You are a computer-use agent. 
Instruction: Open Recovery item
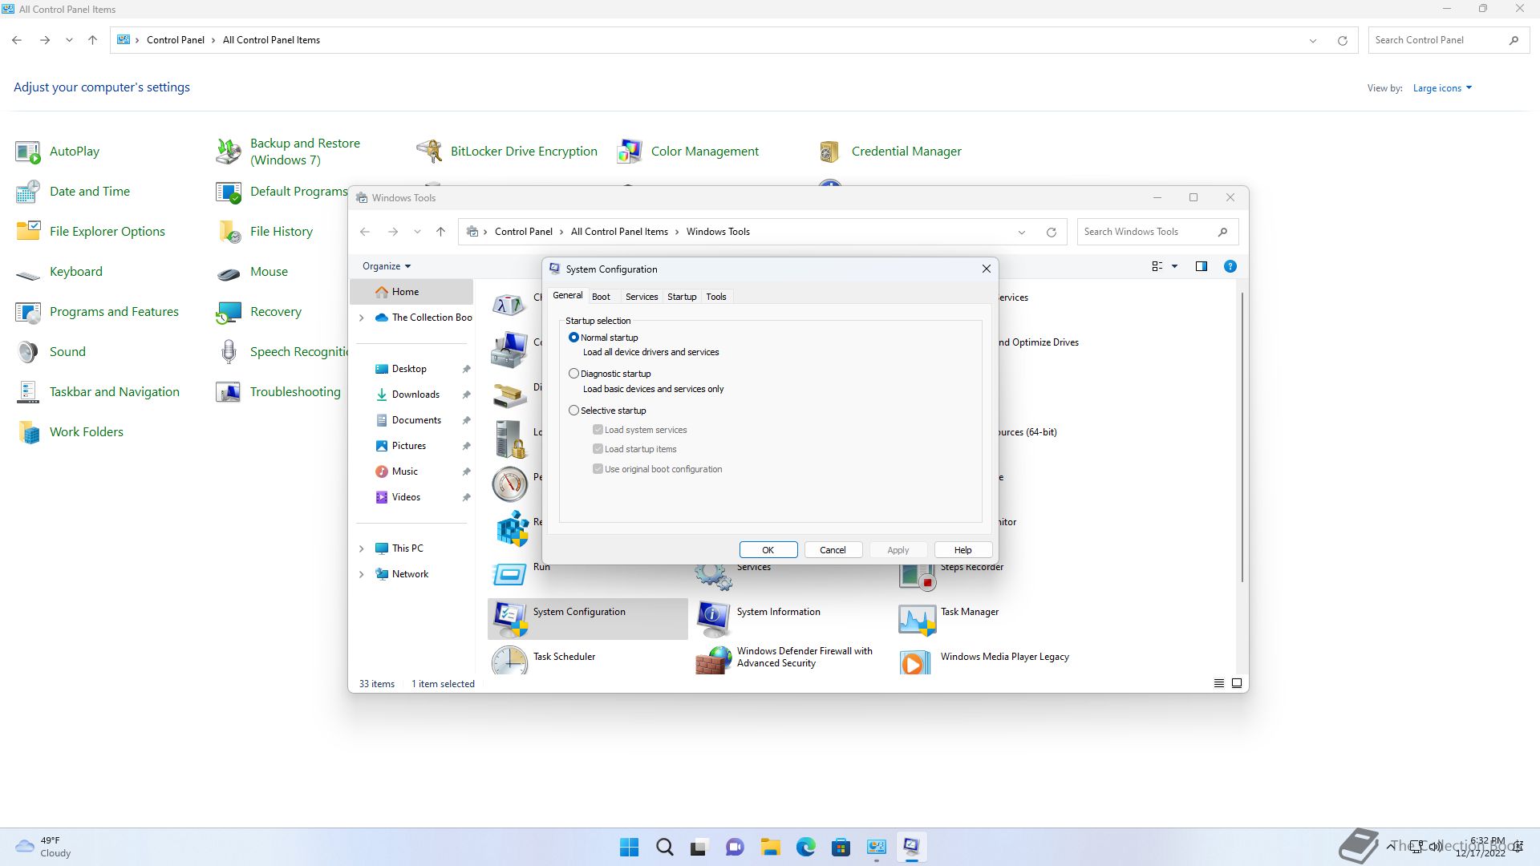coord(258,312)
